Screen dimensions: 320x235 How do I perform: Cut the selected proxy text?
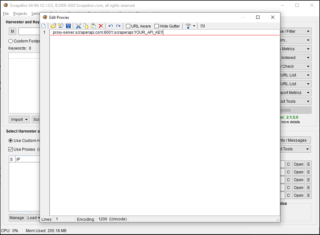[78, 26]
